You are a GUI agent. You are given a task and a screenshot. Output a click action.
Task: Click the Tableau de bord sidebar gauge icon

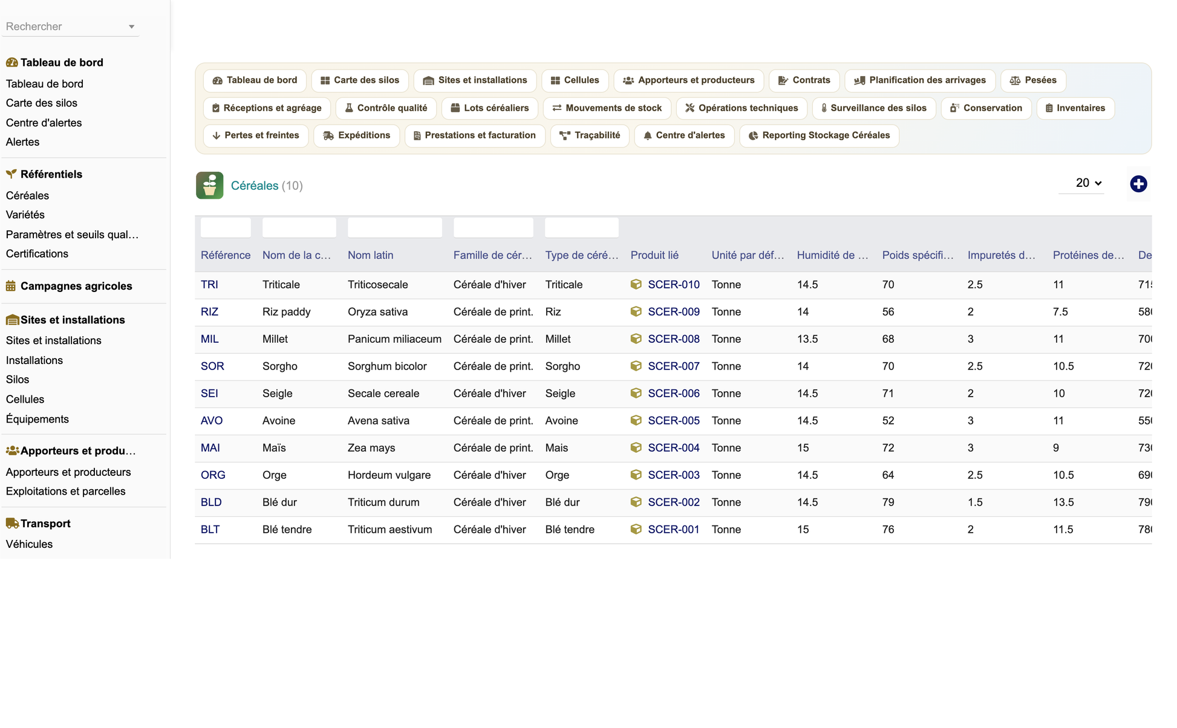coord(11,62)
